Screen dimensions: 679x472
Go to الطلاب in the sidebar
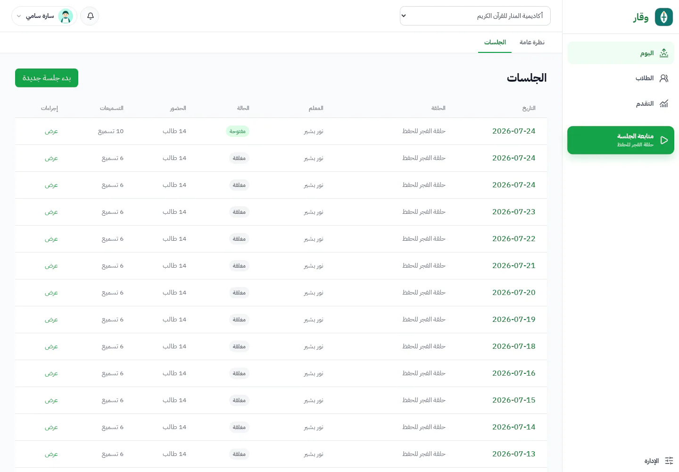[621, 78]
